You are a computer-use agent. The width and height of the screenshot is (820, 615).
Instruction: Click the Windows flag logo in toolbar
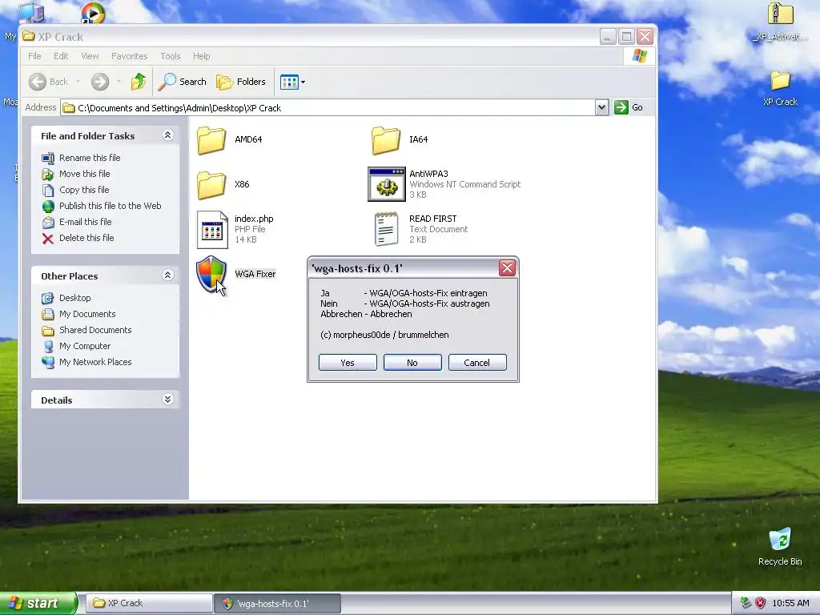pos(640,56)
